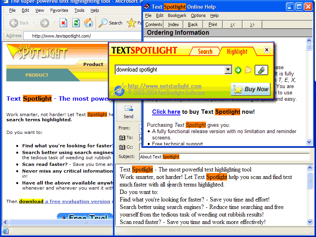The height and width of the screenshot is (237, 316).
Task: Click the address book icon beside To:
Action: pyautogui.click(x=122, y=138)
